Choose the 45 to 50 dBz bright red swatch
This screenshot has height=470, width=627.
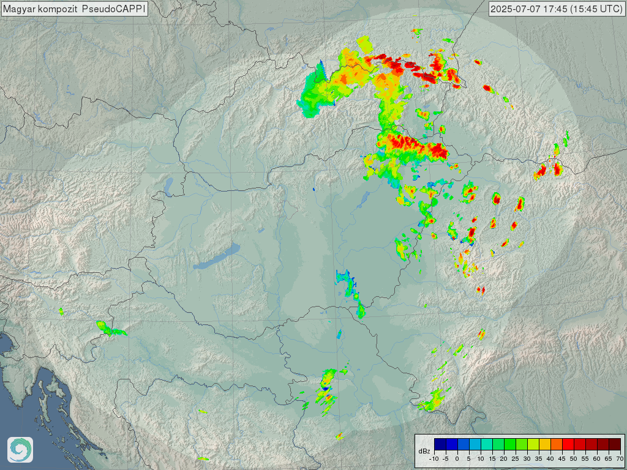[568, 444]
